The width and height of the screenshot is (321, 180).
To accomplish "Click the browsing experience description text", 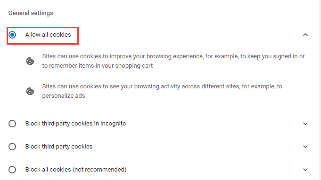I will click(x=173, y=61).
